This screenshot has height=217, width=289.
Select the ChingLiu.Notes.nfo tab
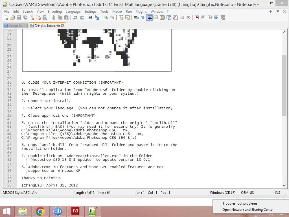click(47, 26)
